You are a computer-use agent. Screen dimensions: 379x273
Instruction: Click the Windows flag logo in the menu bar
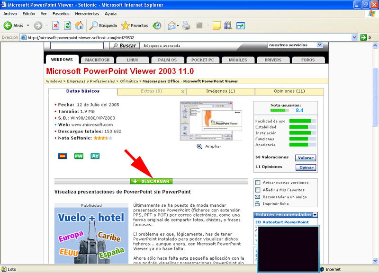click(x=372, y=14)
